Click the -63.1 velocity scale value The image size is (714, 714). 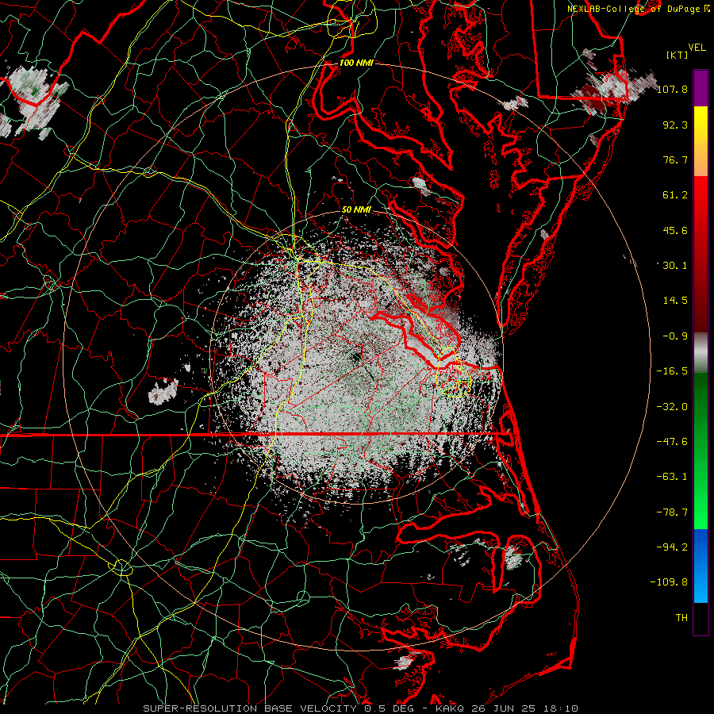click(672, 477)
